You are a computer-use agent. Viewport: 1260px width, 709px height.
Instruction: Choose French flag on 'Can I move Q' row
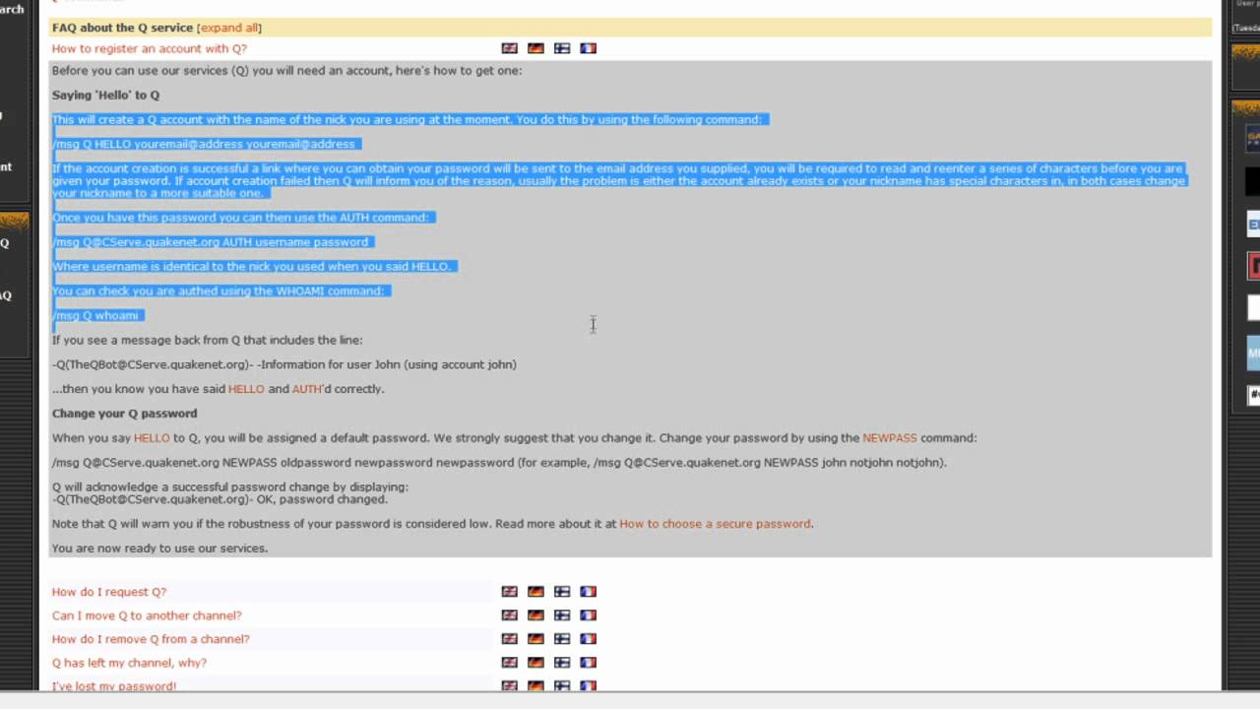(x=588, y=615)
